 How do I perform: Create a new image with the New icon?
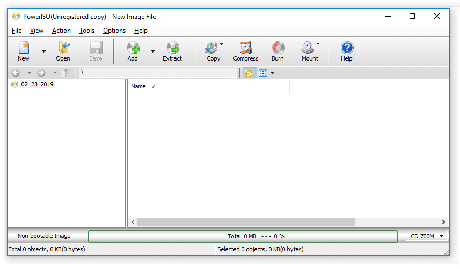click(x=24, y=48)
